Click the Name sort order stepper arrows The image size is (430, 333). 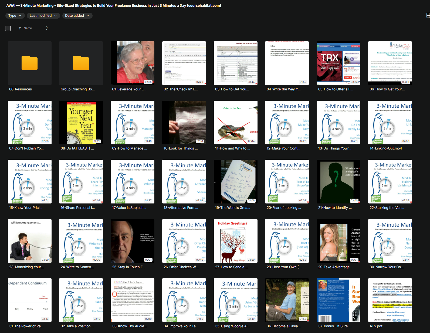click(x=46, y=28)
